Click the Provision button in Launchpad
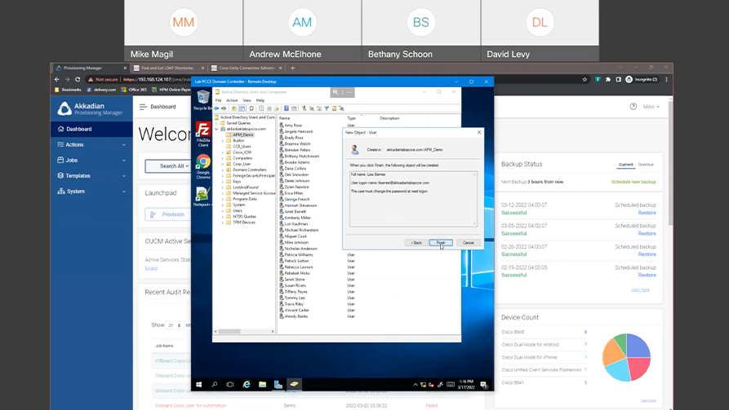This screenshot has width=729, height=410. [x=168, y=214]
